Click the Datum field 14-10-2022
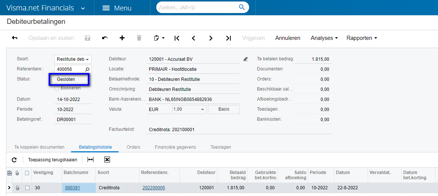Screen dimensions: 438x196 pos(73,99)
